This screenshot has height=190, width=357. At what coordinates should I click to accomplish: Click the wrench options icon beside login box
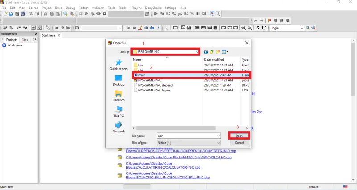pyautogui.click(x=314, y=28)
